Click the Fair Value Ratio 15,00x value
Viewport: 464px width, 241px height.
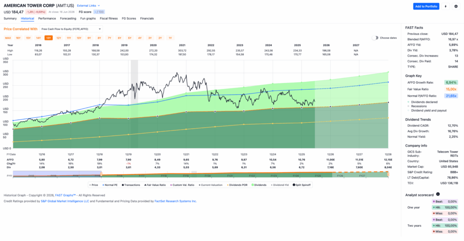click(x=451, y=89)
